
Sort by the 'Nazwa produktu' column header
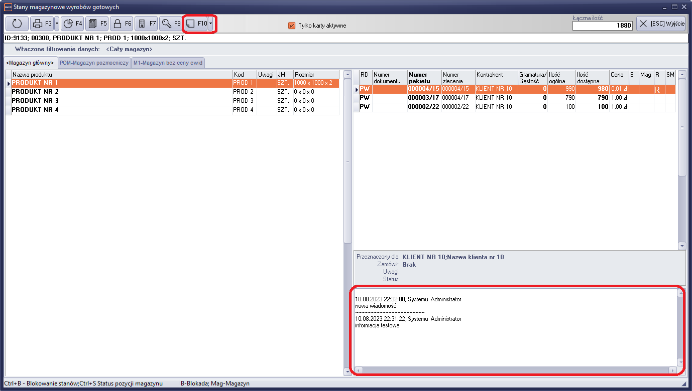121,75
